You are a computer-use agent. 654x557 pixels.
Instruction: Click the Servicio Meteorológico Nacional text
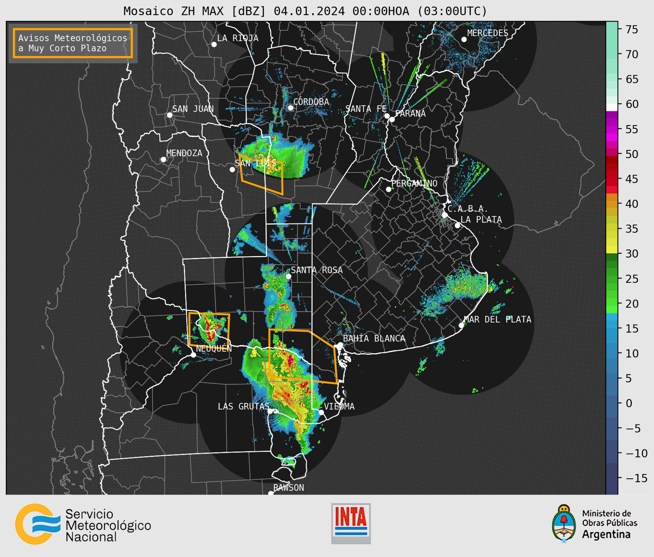[108, 525]
